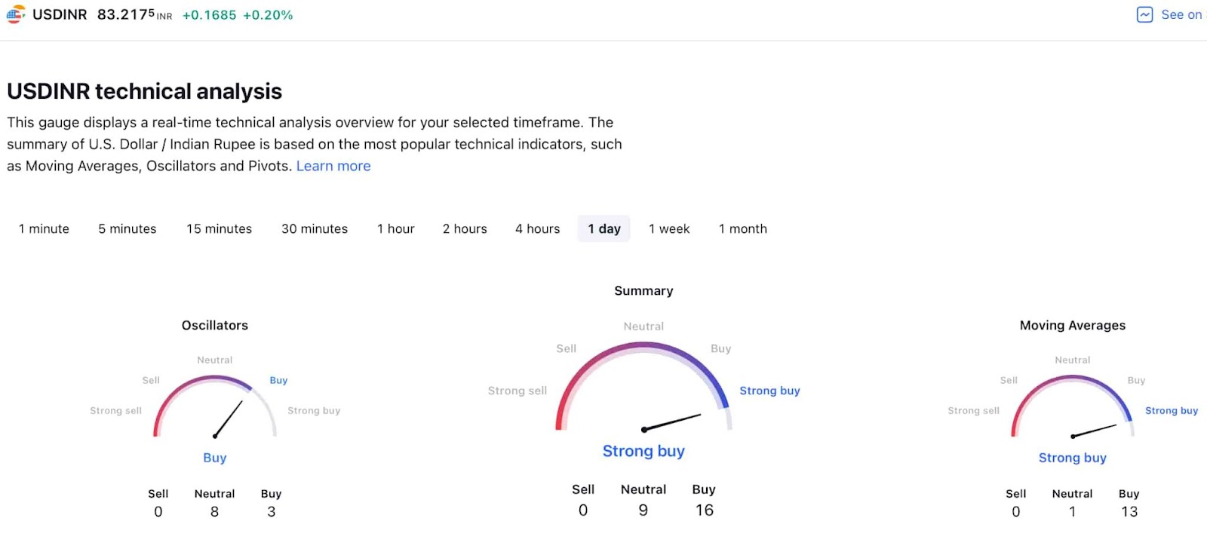
Task: Select the 4 hours timeframe
Action: click(x=538, y=228)
